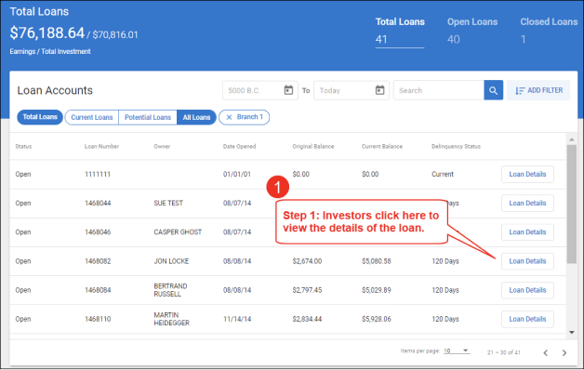Select loan number 1468082 cell

click(x=98, y=261)
